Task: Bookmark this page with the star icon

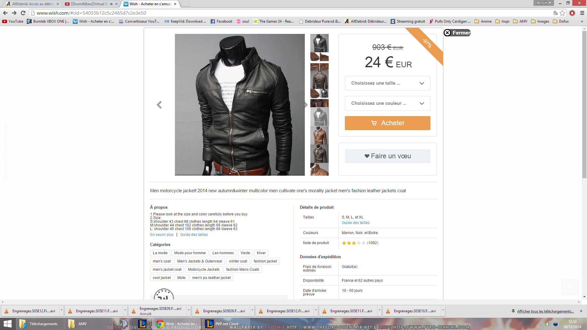Action: [562, 13]
